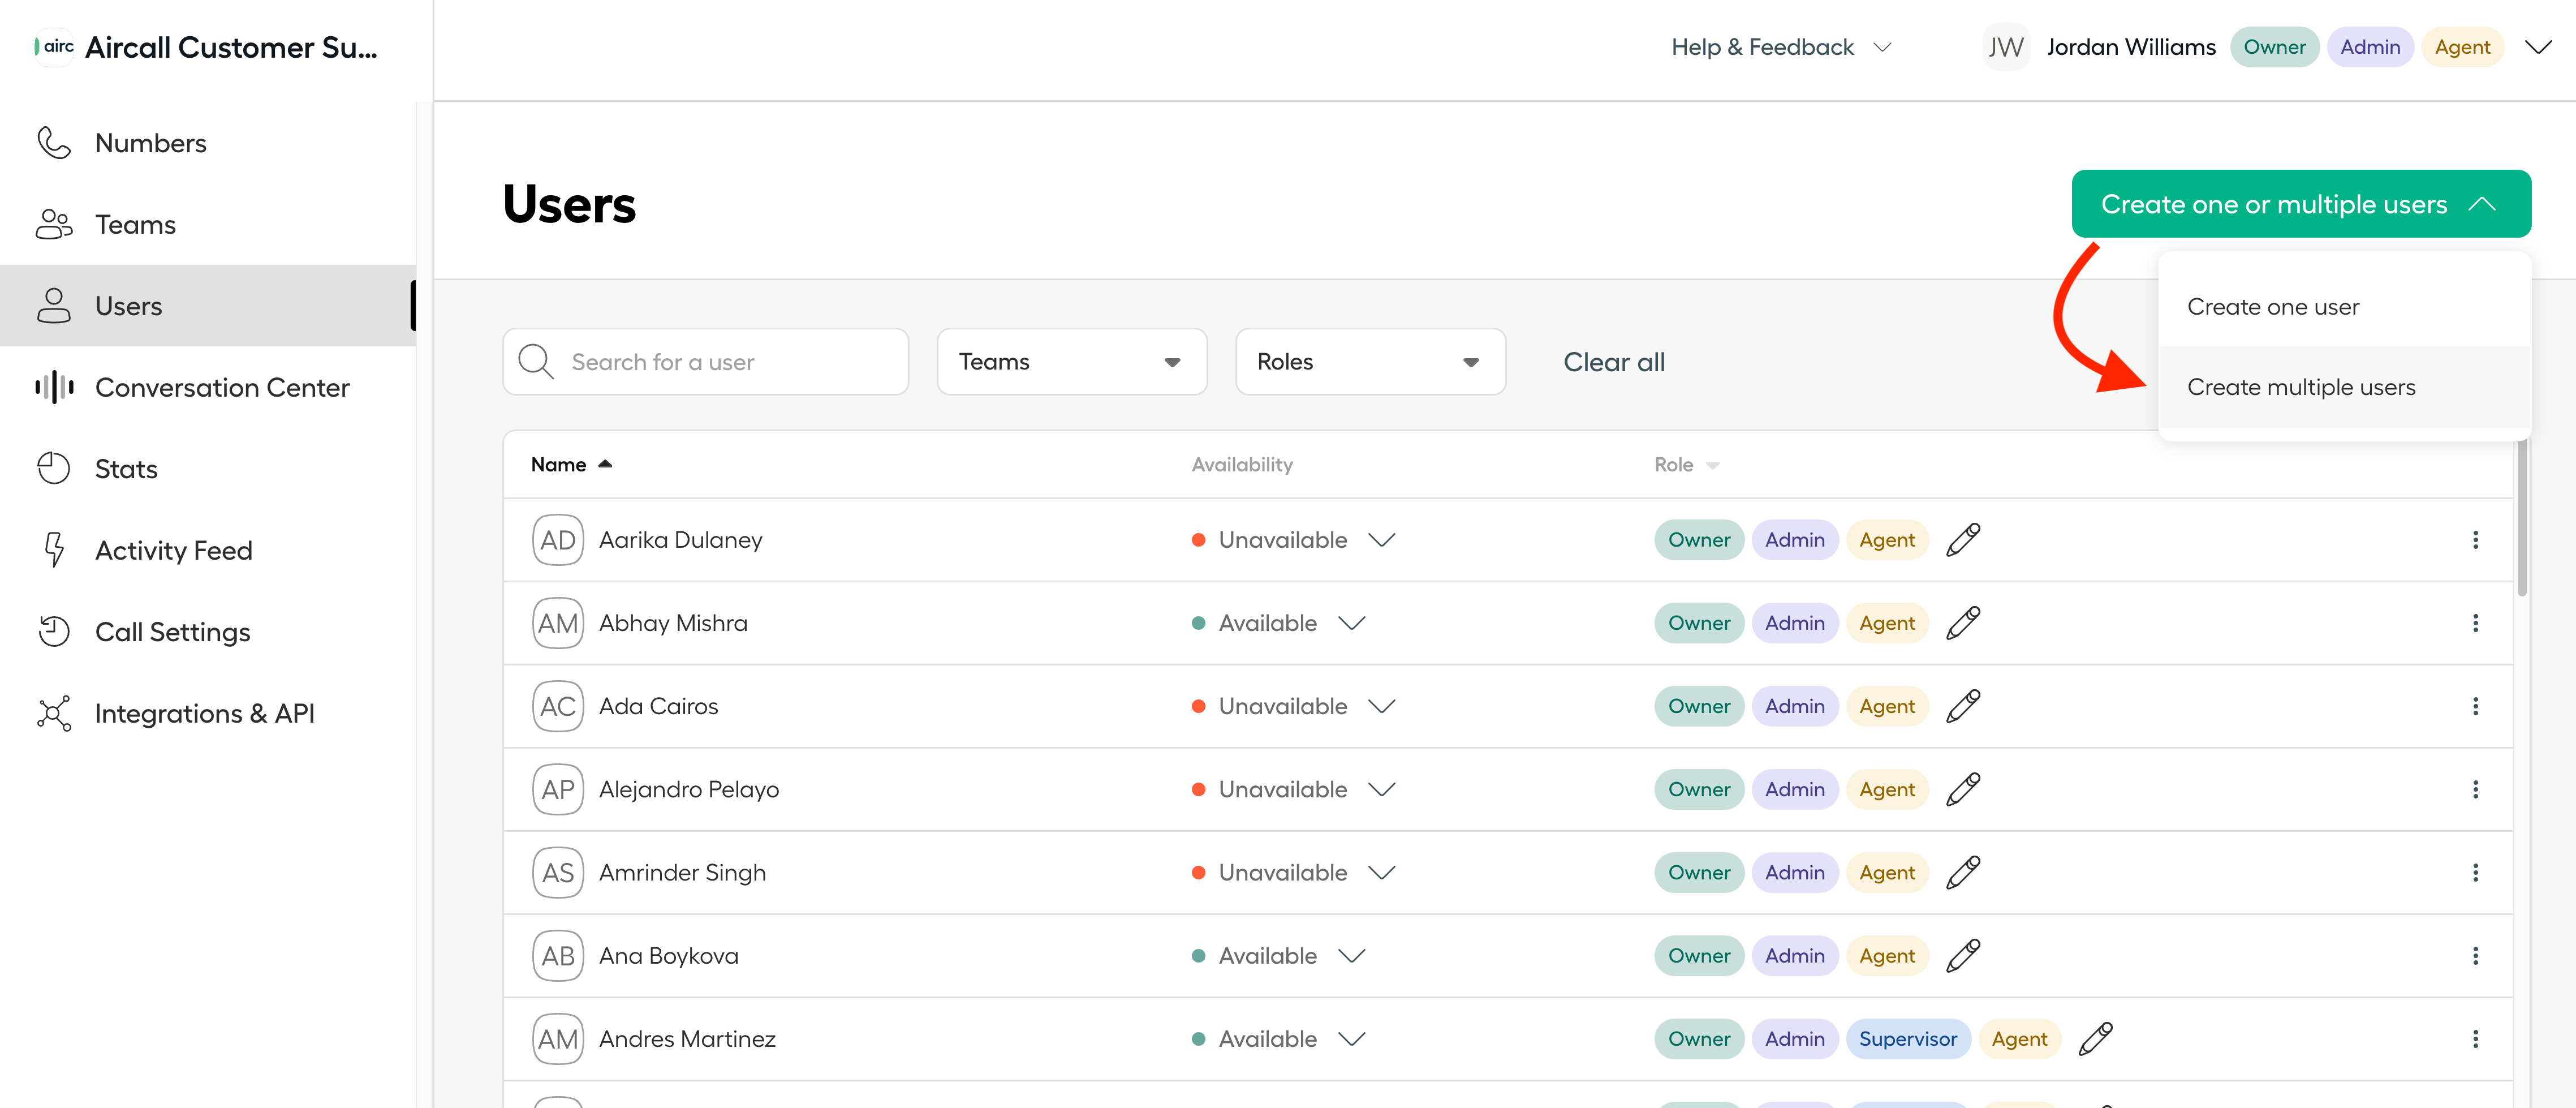2576x1108 pixels.
Task: Click the Owner badge in the header
Action: click(2274, 47)
